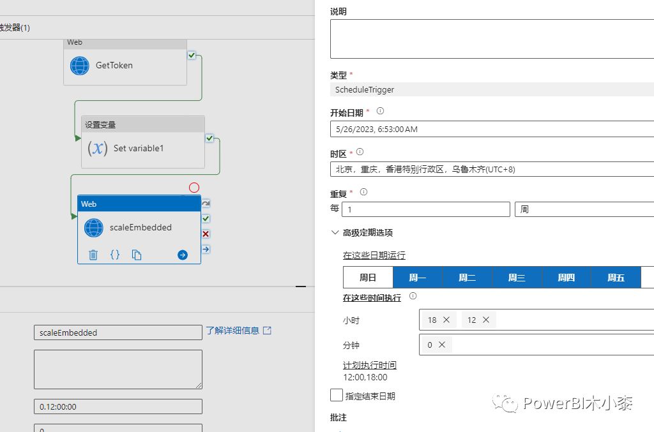Click the 12:00,18:00 schedule times text
The image size is (654, 432).
pos(365,377)
